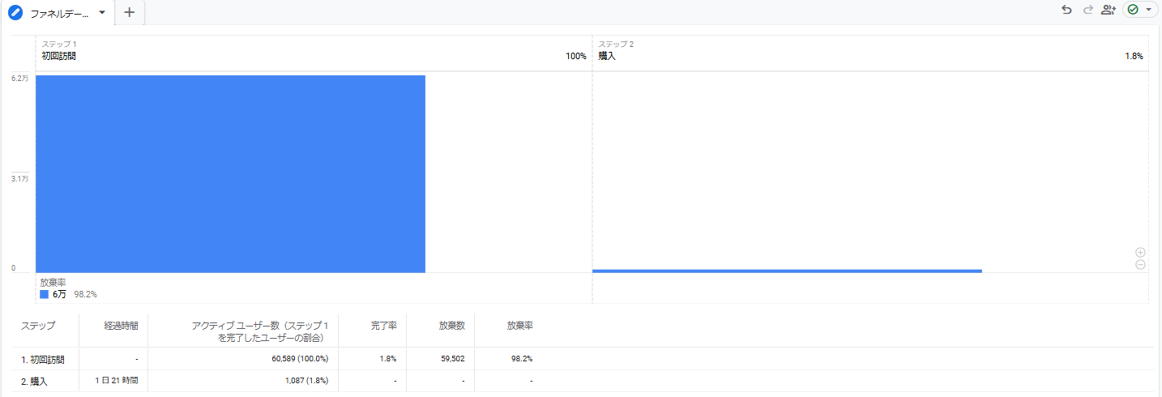The width and height of the screenshot is (1162, 397).
Task: Expand the ファネルデー tab dropdown arrow
Action: tap(102, 13)
